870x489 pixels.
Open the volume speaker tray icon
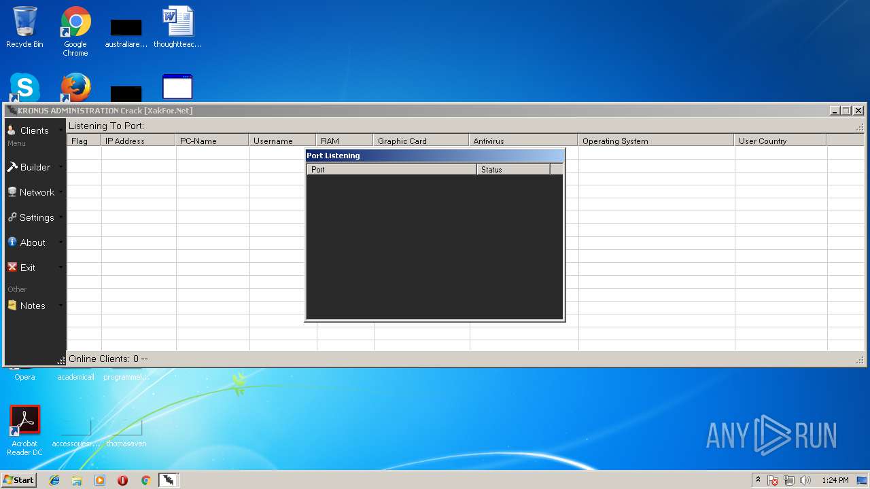[805, 480]
